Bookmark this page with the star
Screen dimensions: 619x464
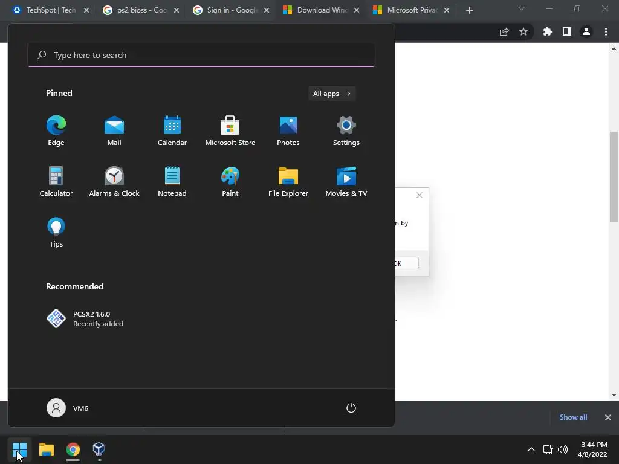coord(523,31)
